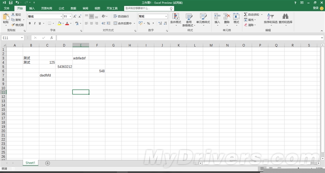Click the Tell Me search box
325x173 pixels.
point(149,9)
